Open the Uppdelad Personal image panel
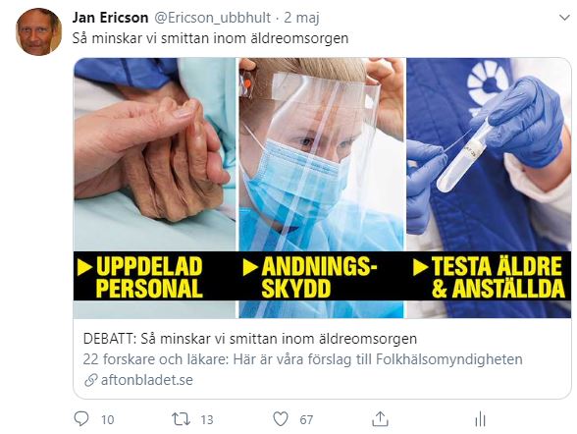The width and height of the screenshot is (577, 434). tap(155, 188)
